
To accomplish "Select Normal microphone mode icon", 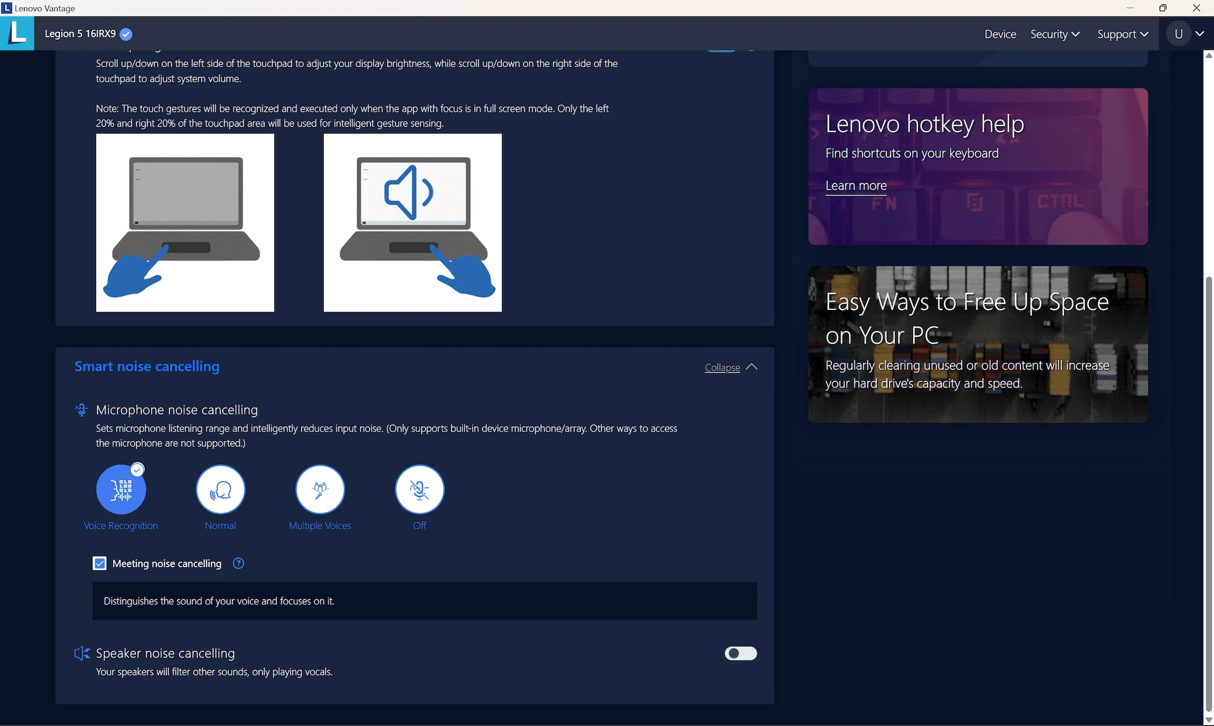I will 221,489.
